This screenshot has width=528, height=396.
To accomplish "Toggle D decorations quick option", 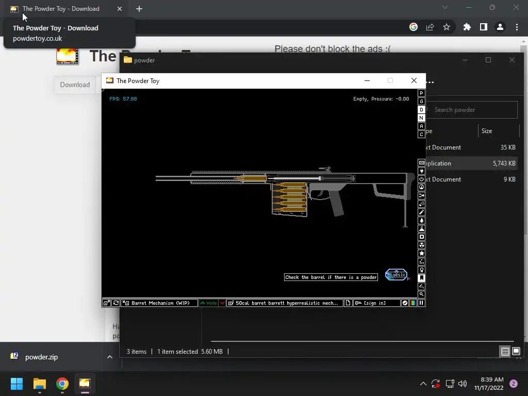I will [x=421, y=110].
